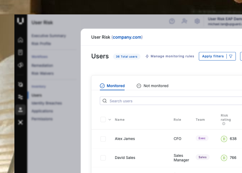The height and width of the screenshot is (173, 242).
Task: Click the 638 risk score
Action: (233, 139)
